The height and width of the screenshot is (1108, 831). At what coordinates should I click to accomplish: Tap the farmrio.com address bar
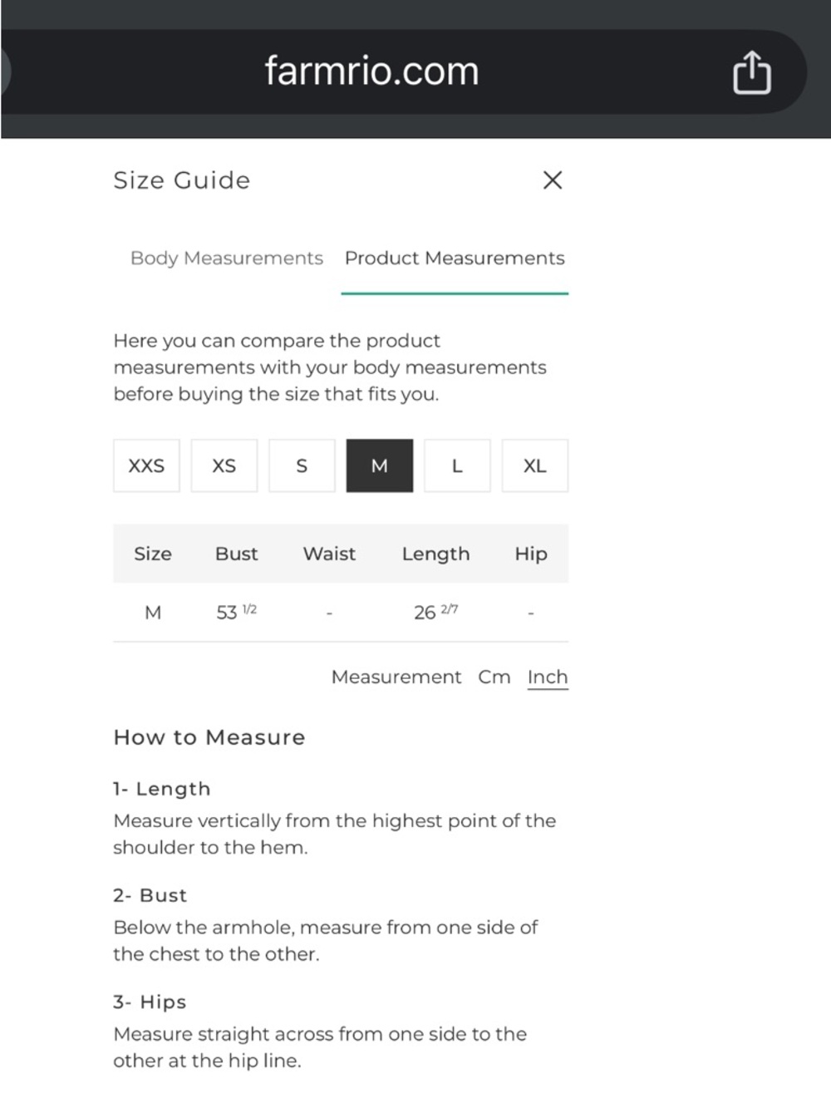(371, 71)
